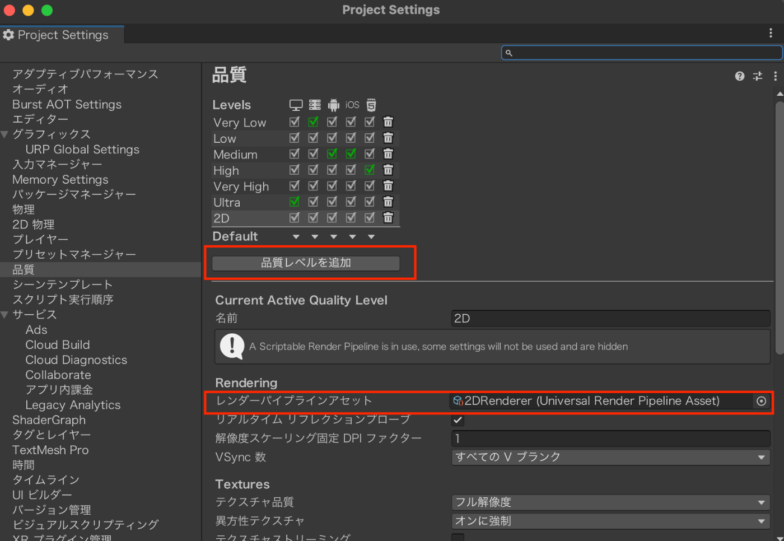Screen dimensions: 784x541
Task: Open プレイヤー settings category
Action: (x=40, y=240)
